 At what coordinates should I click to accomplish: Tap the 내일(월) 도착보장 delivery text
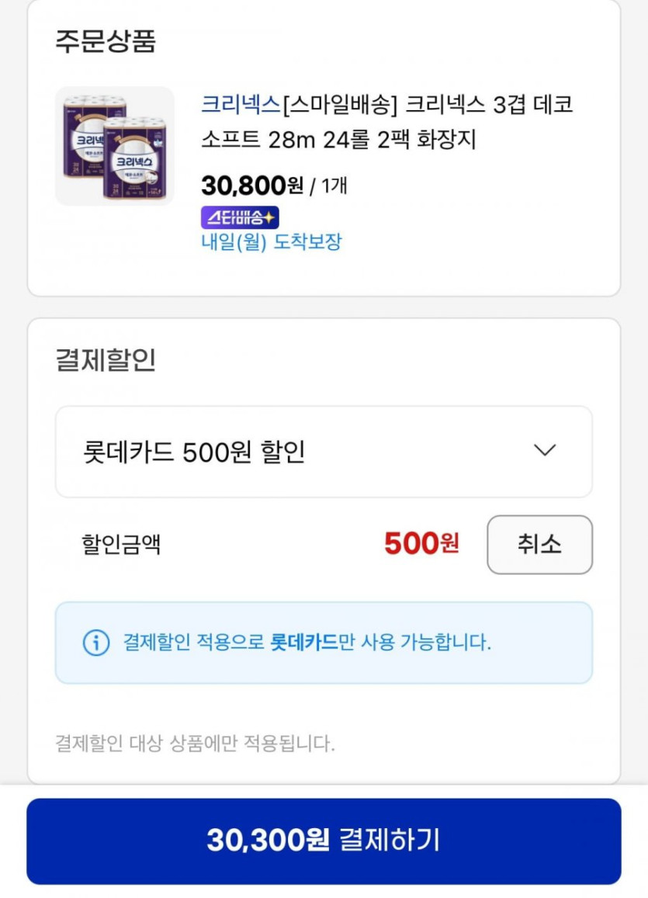pos(271,242)
